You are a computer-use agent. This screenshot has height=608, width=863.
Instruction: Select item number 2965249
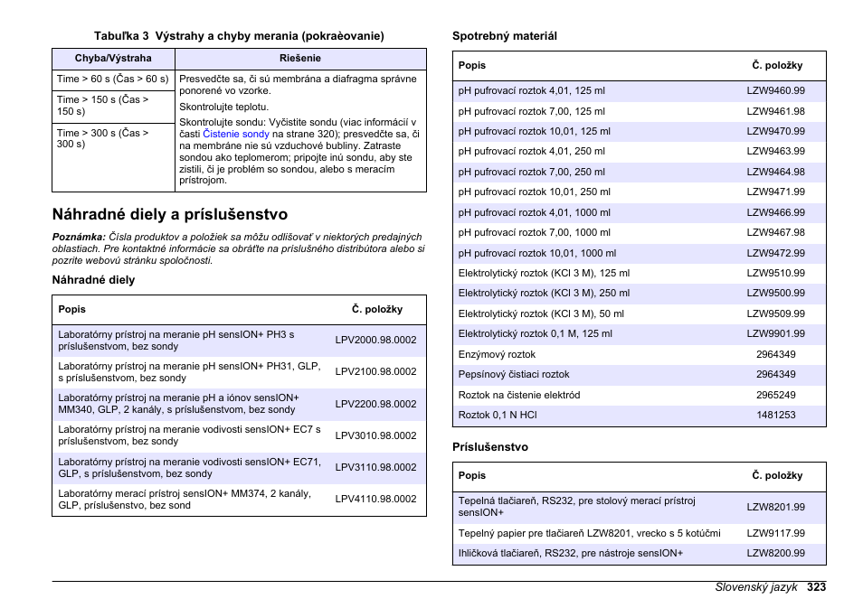tap(776, 396)
